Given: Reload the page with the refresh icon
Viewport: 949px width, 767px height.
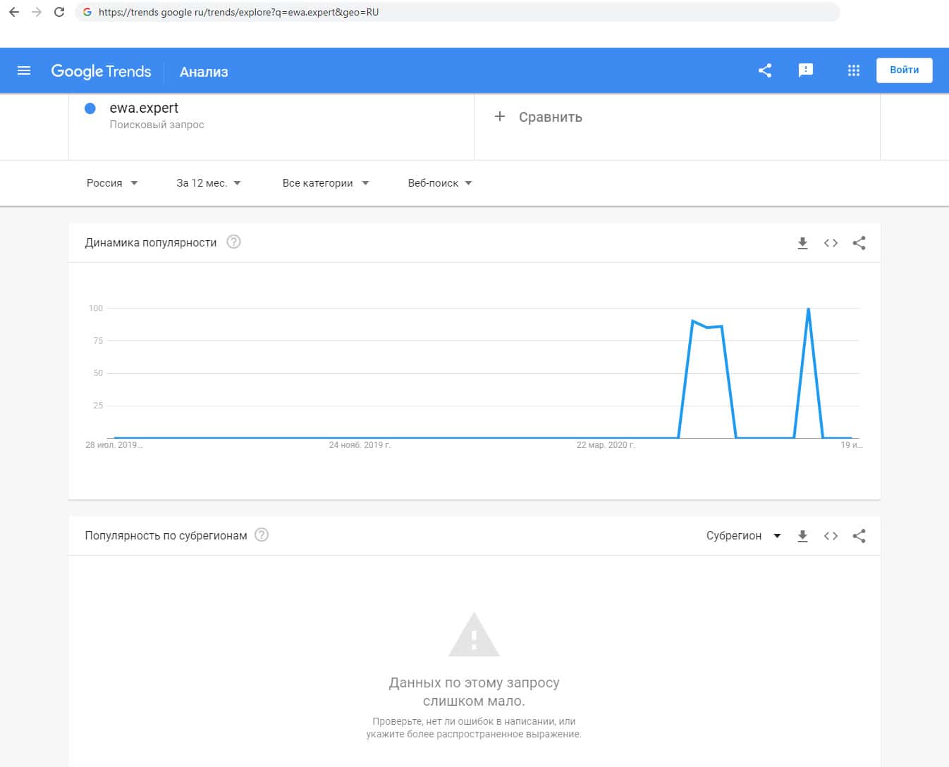Looking at the screenshot, I should point(59,12).
